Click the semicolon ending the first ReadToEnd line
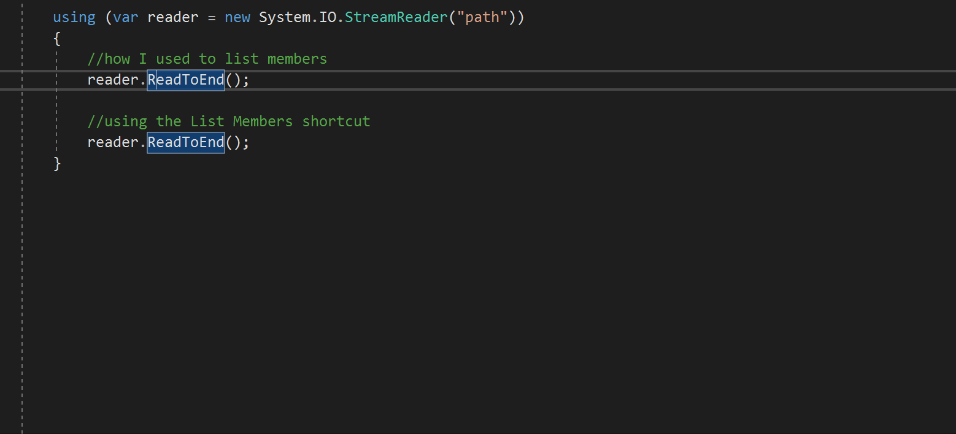This screenshot has width=956, height=434. [x=246, y=80]
